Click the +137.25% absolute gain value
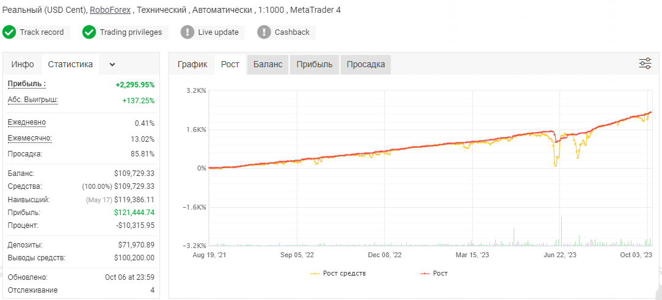The image size is (662, 300). coord(139,101)
